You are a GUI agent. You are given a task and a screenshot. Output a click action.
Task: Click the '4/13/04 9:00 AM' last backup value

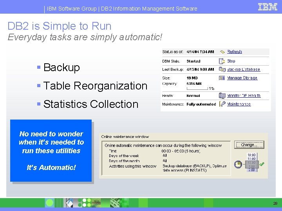point(200,70)
